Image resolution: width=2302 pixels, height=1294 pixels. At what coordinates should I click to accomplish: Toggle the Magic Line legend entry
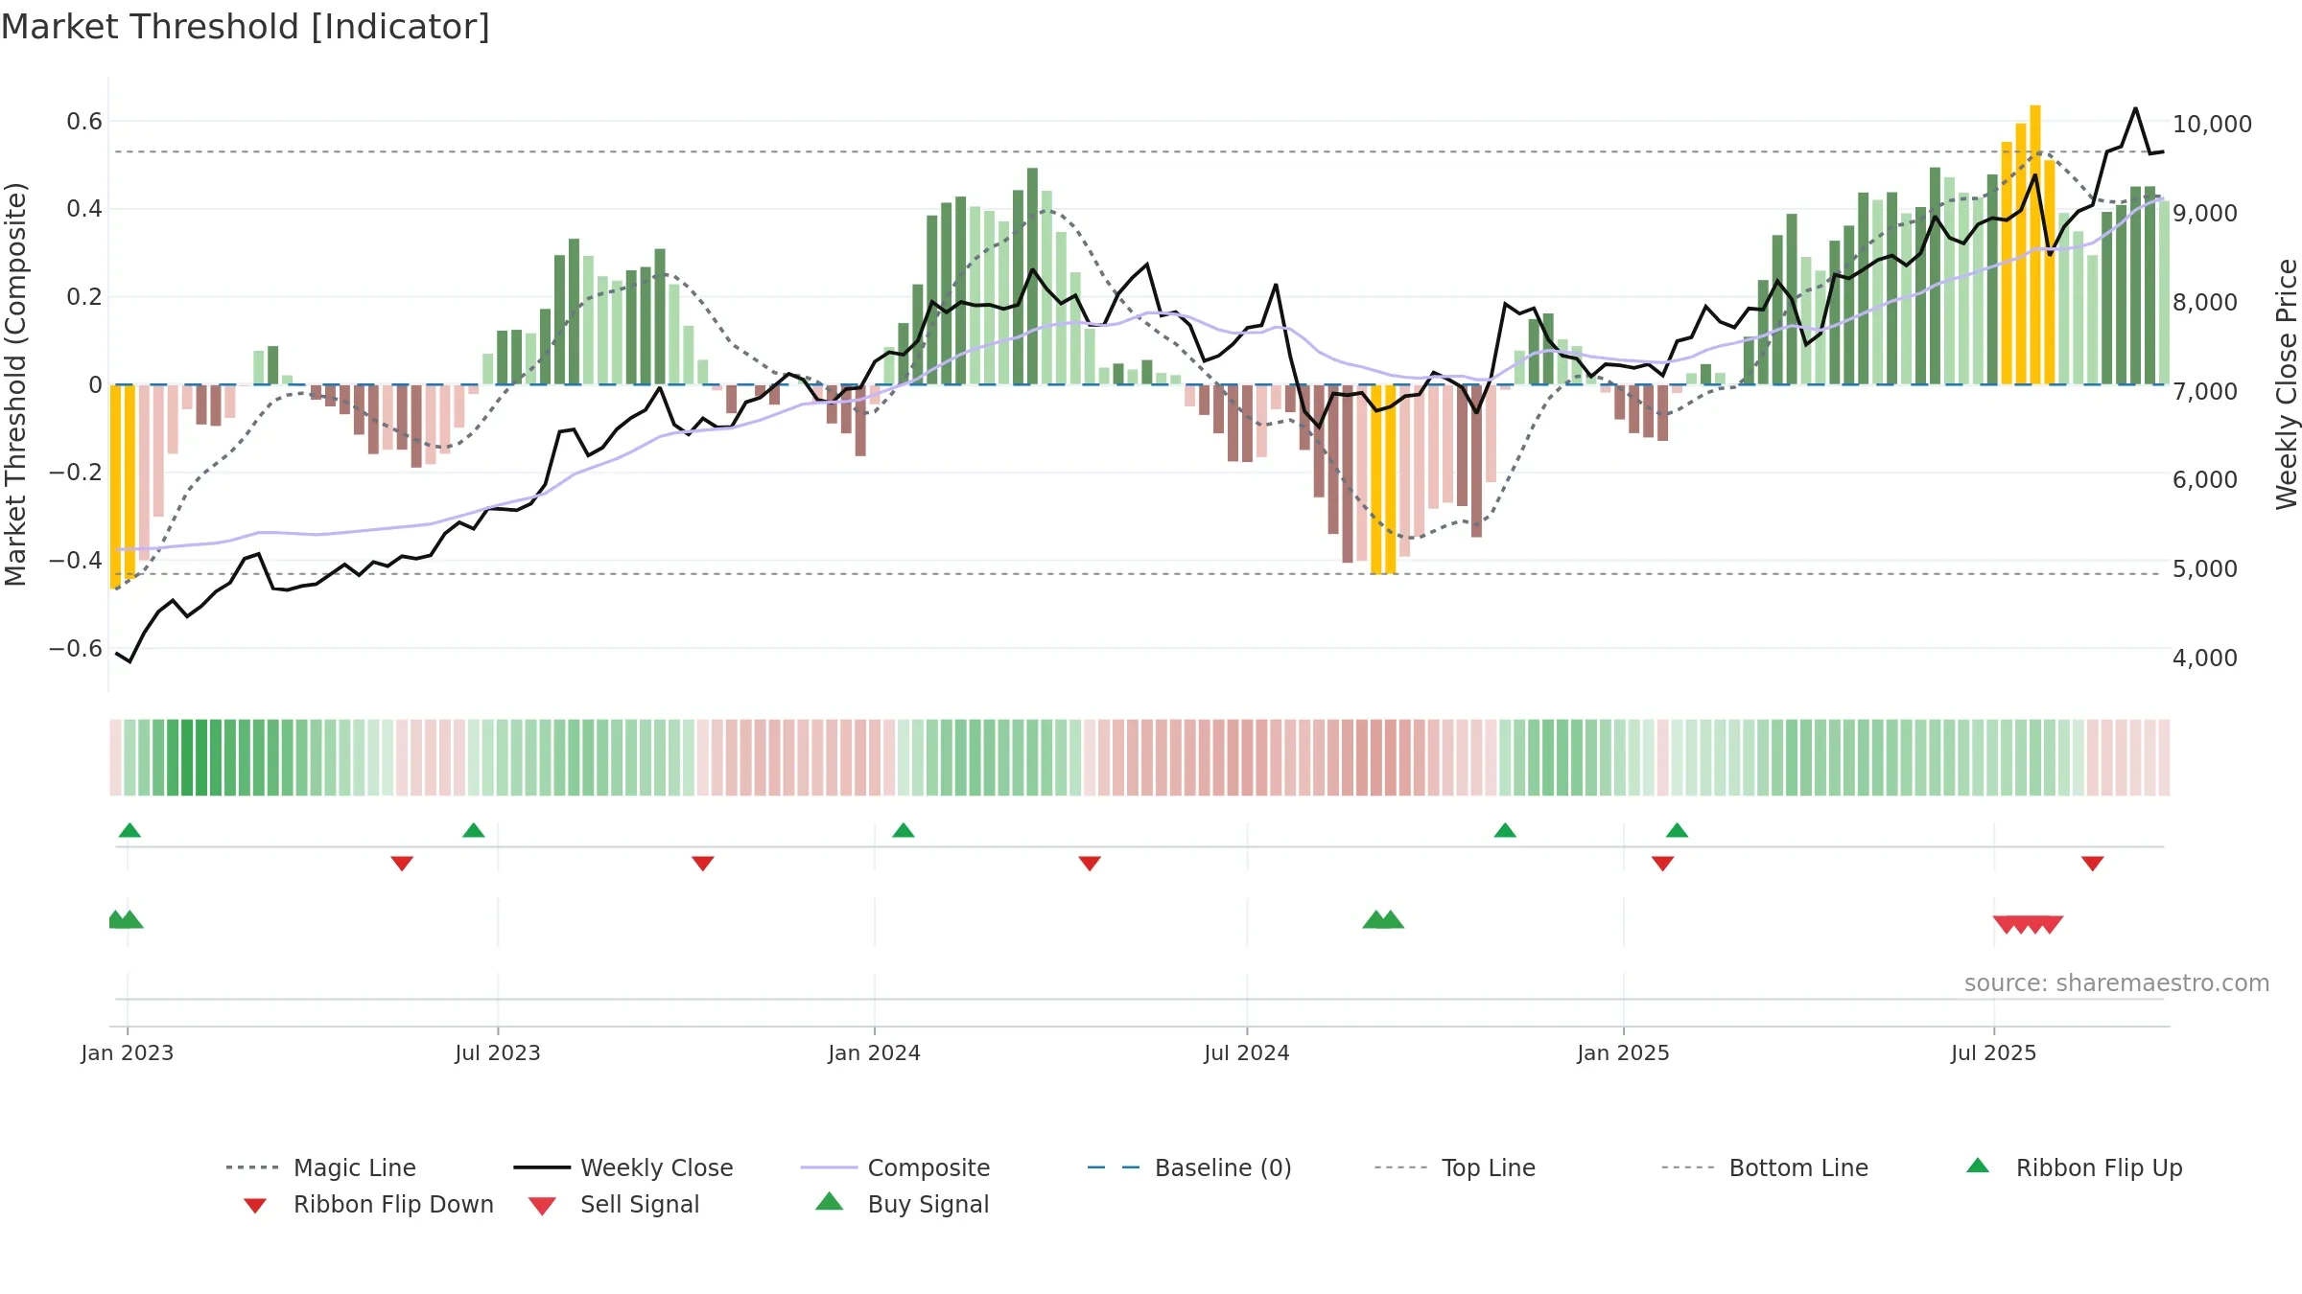[321, 1167]
